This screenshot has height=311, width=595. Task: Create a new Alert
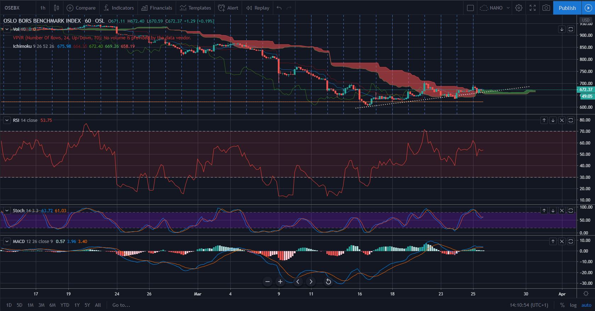pyautogui.click(x=228, y=8)
